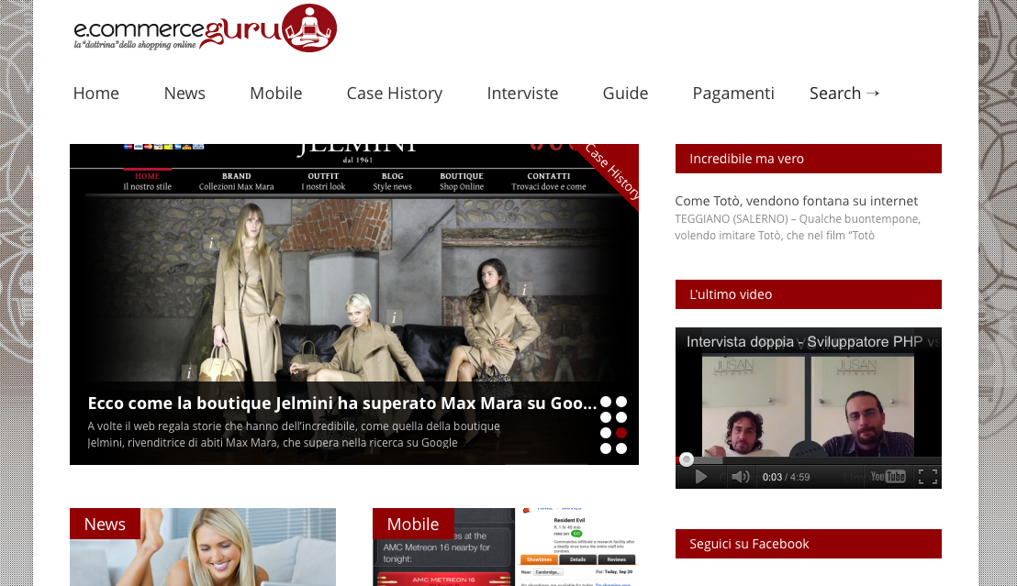Select Case History in the navigation bar
The height and width of the screenshot is (586, 1017).
point(395,94)
